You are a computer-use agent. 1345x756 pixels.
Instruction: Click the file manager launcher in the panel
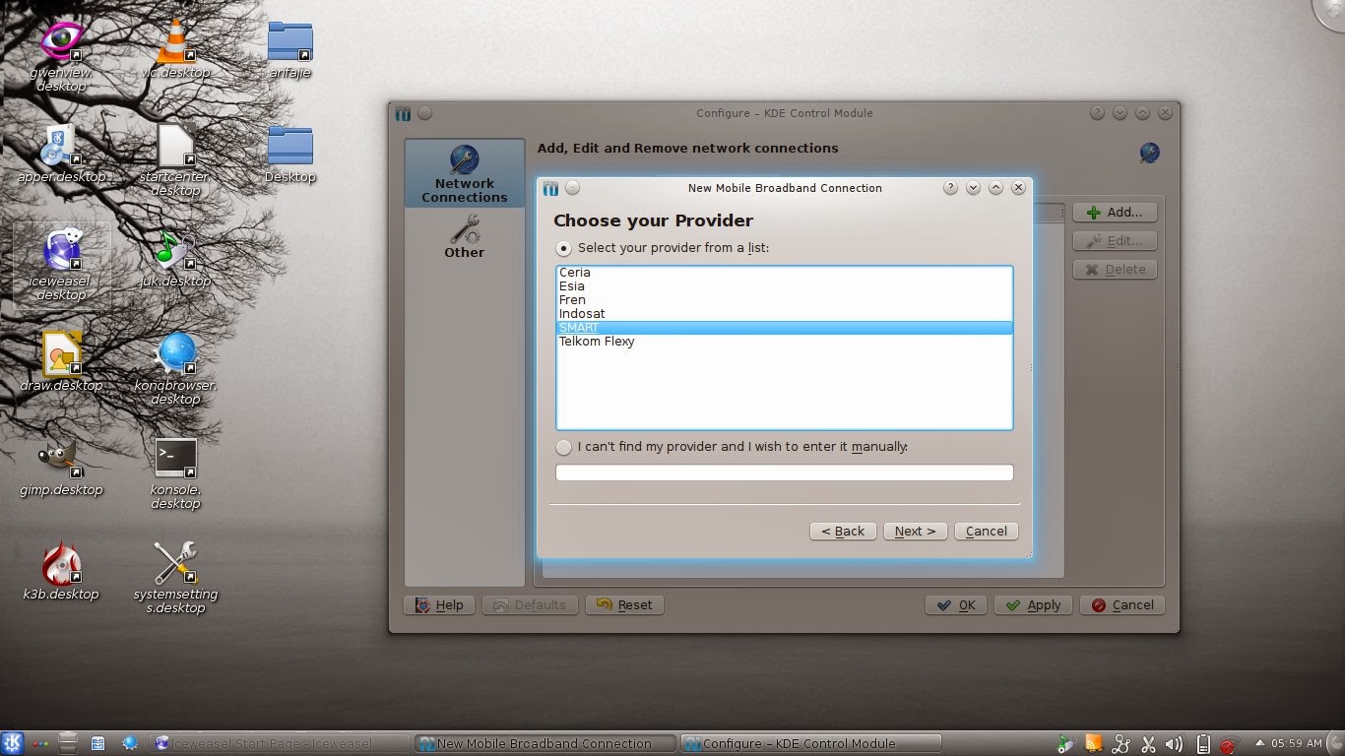pyautogui.click(x=98, y=743)
